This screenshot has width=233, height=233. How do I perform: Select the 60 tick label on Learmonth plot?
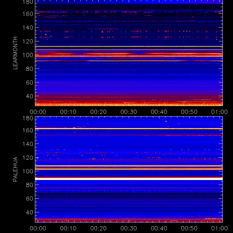[29, 82]
